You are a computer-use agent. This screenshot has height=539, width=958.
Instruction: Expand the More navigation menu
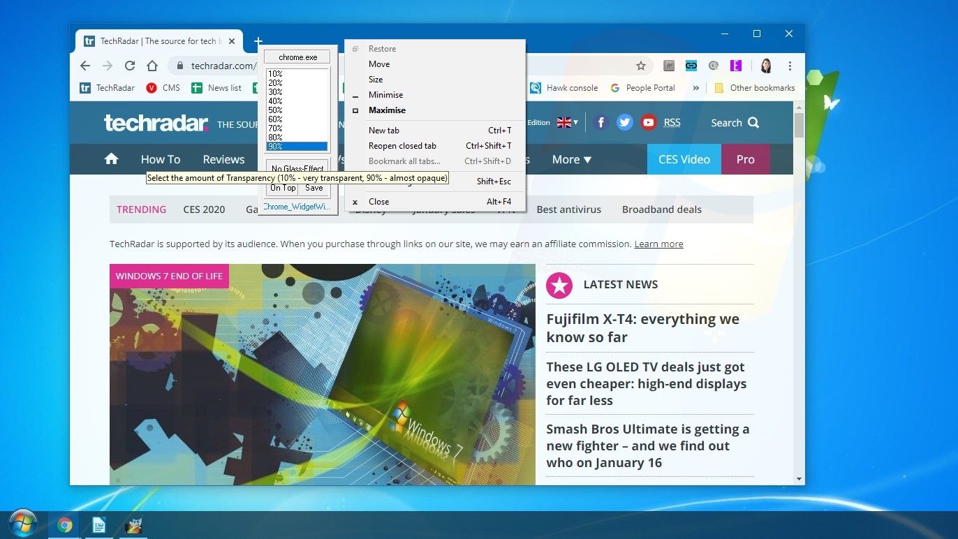click(x=572, y=159)
